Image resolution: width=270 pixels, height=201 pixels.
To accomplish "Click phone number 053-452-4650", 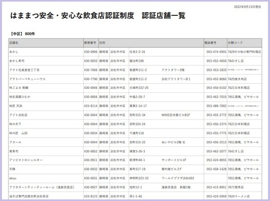I will (x=216, y=61).
